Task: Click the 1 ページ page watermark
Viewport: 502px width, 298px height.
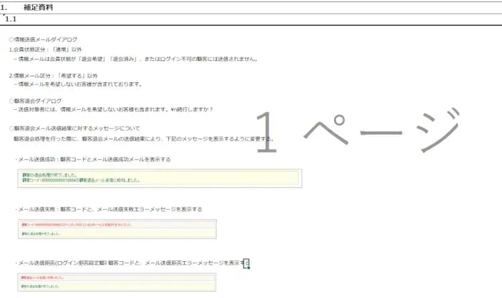Action: [x=358, y=127]
